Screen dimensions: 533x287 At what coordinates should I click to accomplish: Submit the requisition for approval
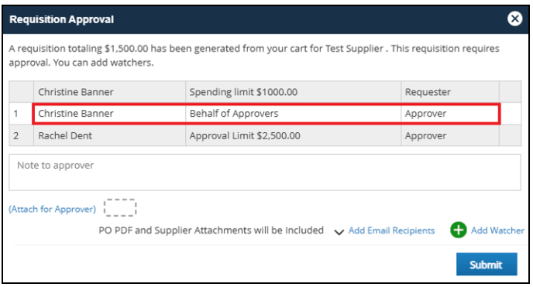coord(487,264)
